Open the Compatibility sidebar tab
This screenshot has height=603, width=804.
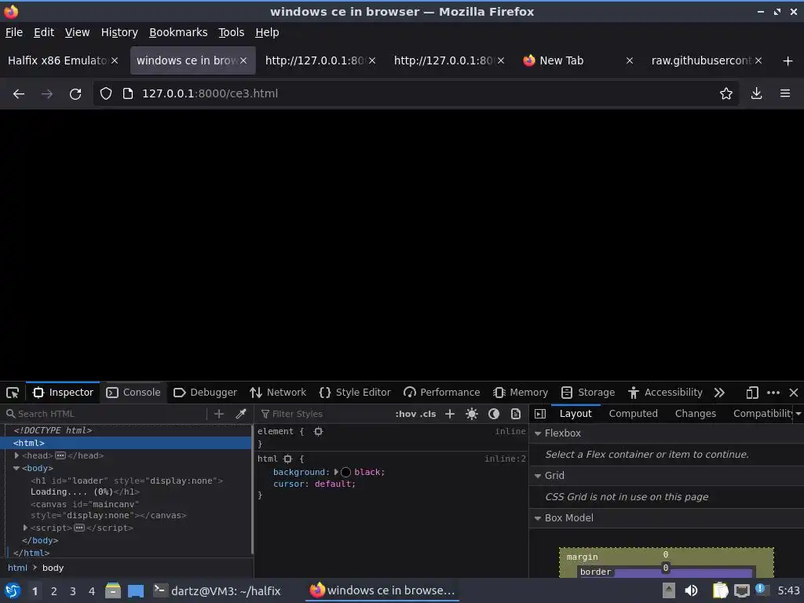(763, 414)
